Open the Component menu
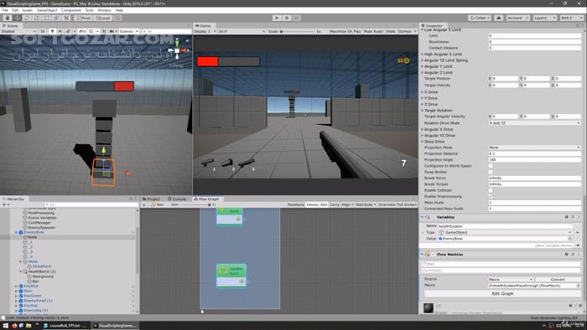 [x=70, y=10]
